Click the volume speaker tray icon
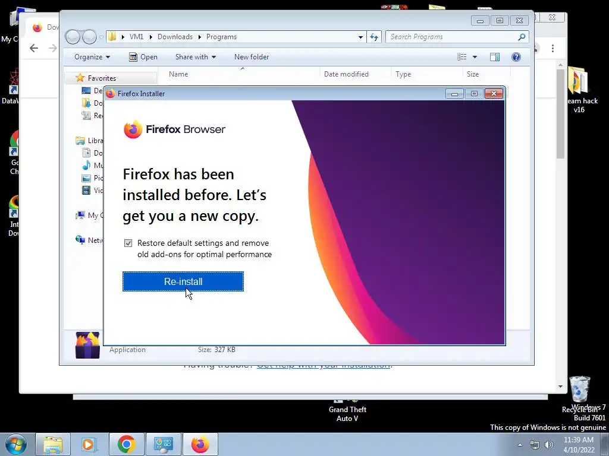 (x=549, y=445)
